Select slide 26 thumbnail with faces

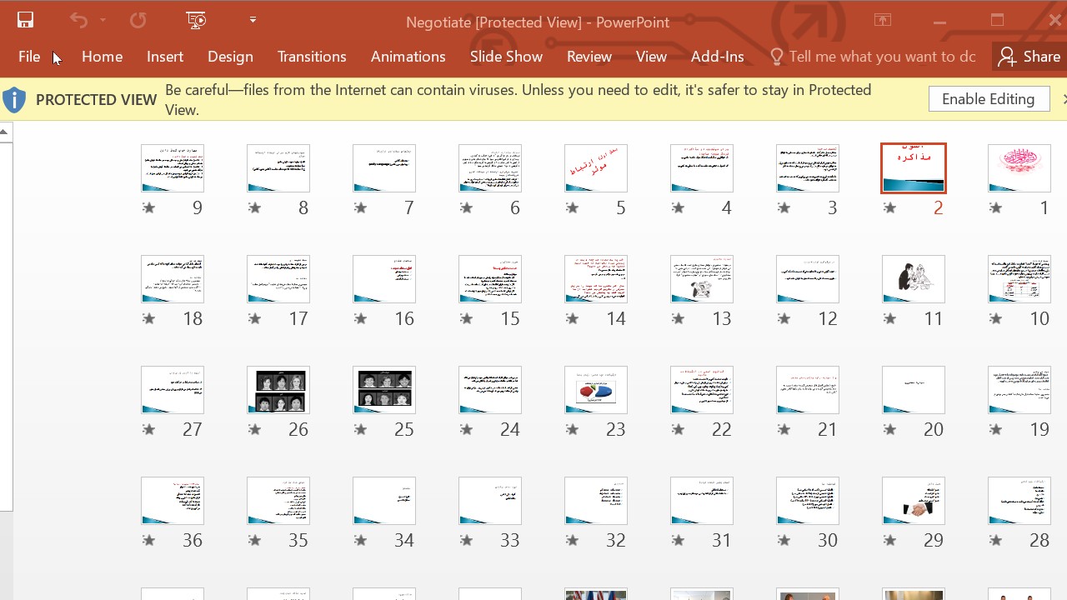pyautogui.click(x=278, y=390)
